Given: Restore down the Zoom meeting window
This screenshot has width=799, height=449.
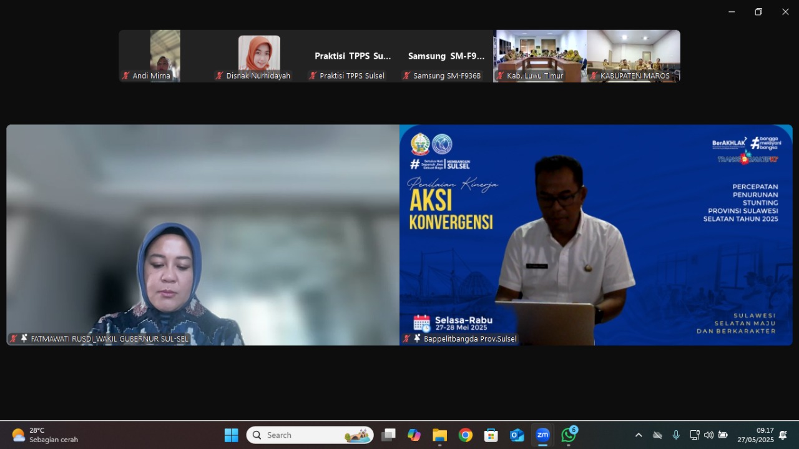Looking at the screenshot, I should pyautogui.click(x=758, y=12).
